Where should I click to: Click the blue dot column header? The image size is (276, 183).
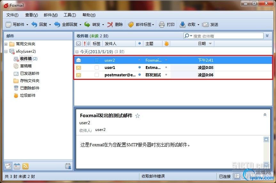point(139,43)
